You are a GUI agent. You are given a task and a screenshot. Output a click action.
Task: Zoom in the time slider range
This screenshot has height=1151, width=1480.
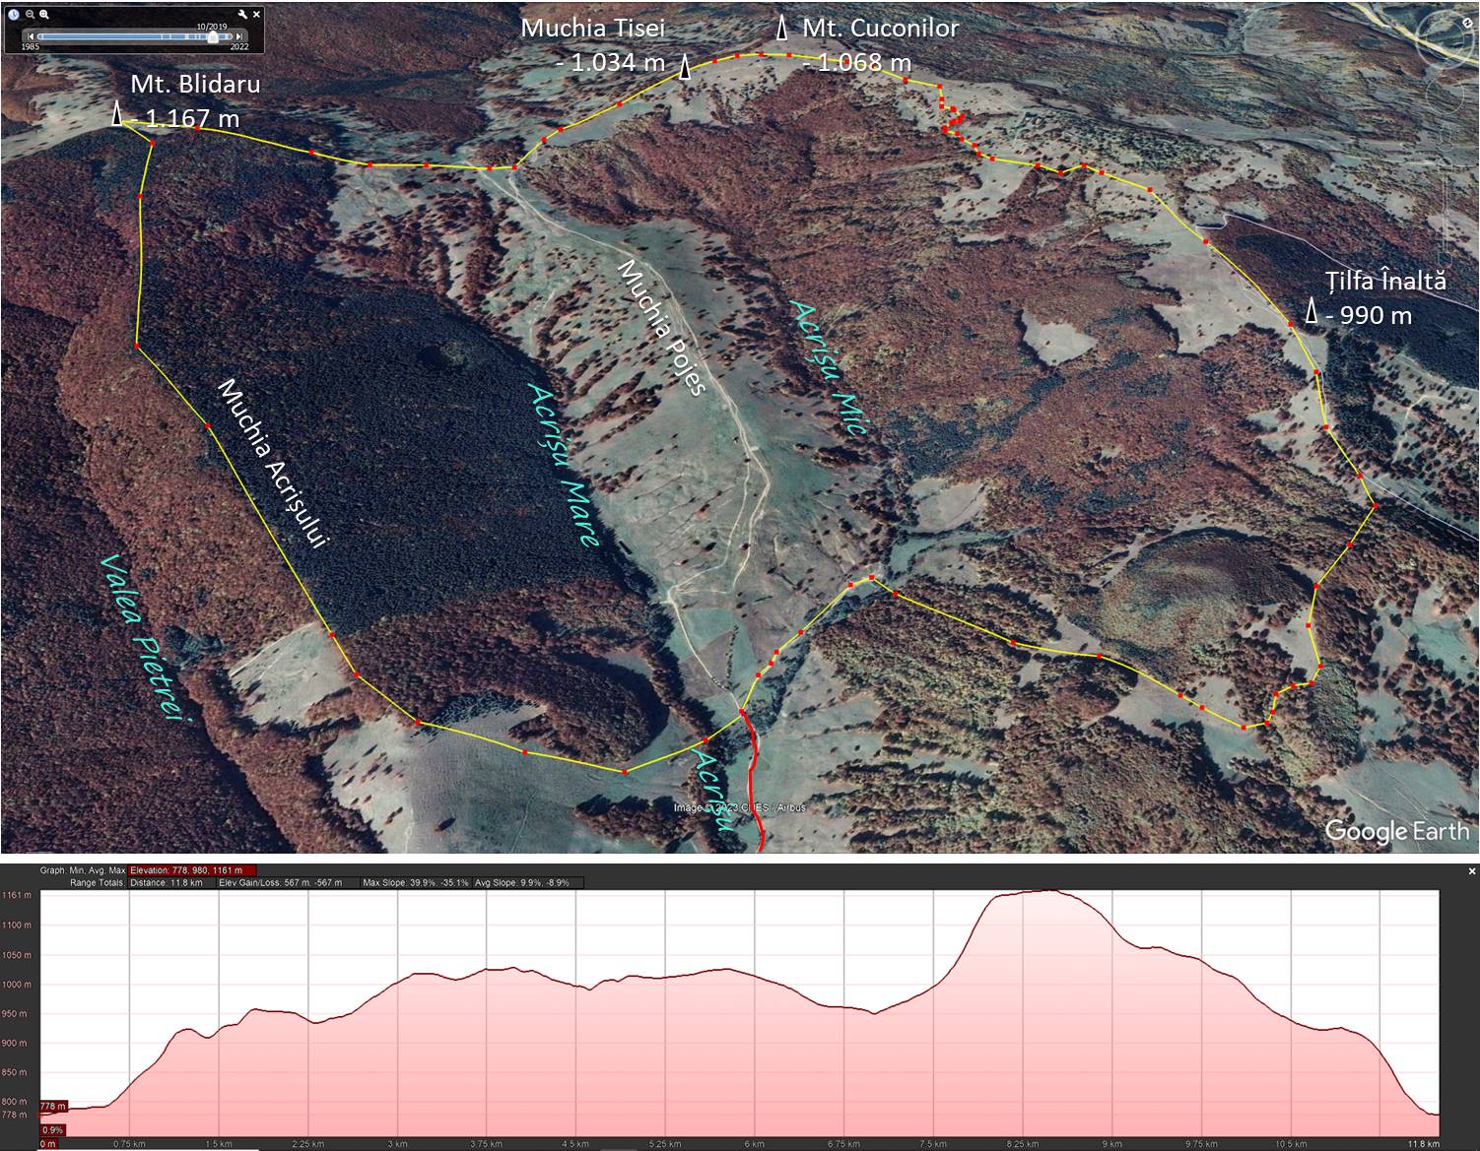(x=44, y=15)
